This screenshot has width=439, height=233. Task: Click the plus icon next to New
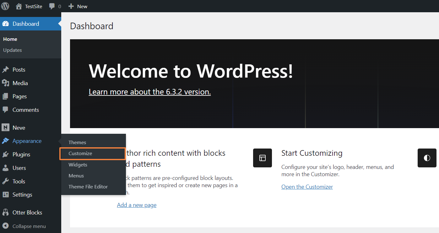[x=71, y=6]
